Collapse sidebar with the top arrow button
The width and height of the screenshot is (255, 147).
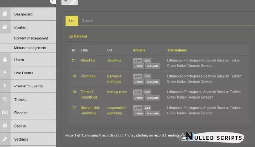(53, 1)
